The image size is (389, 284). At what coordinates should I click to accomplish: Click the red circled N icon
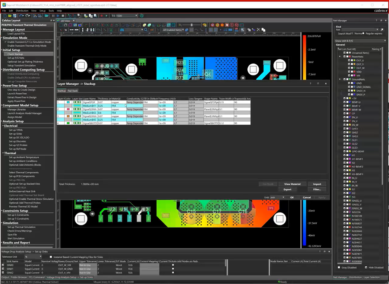pyautogui.click(x=212, y=25)
